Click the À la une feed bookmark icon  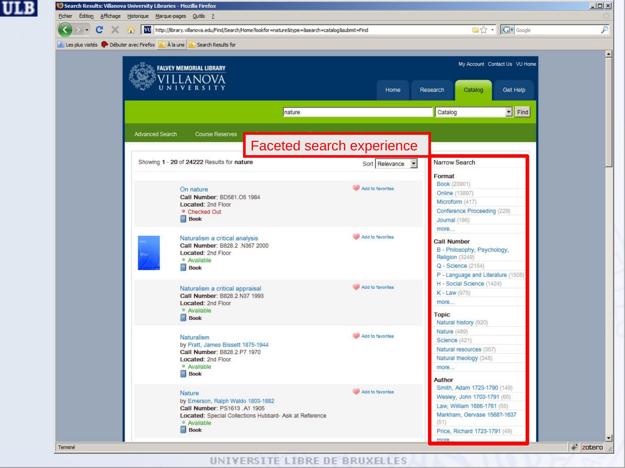coord(162,45)
